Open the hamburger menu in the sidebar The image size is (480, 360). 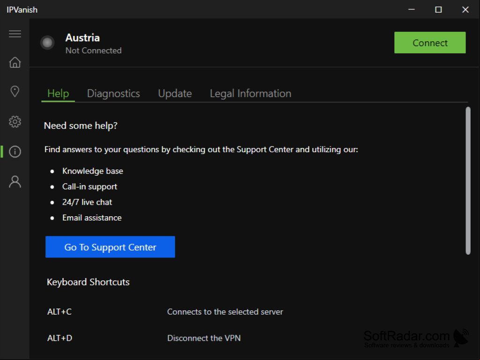tap(15, 34)
